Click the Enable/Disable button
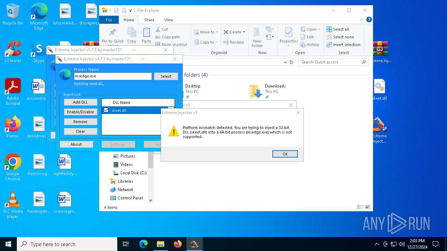The width and height of the screenshot is (447, 251). click(x=80, y=112)
